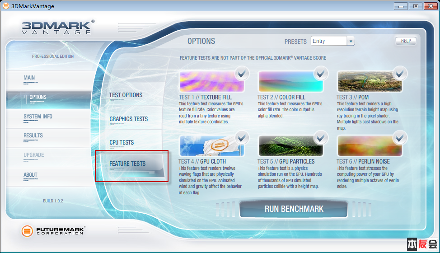Toggle the Test 6 Perlin Noise checkmark
Image resolution: width=440 pixels, height=253 pixels.
pos(400,137)
